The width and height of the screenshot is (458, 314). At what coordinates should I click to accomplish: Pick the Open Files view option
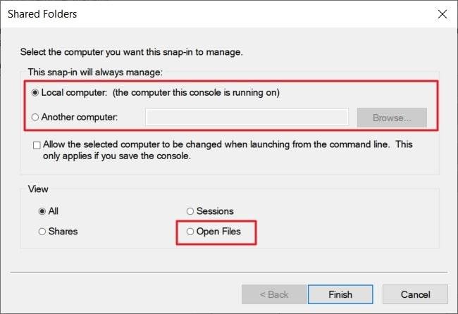tap(190, 231)
